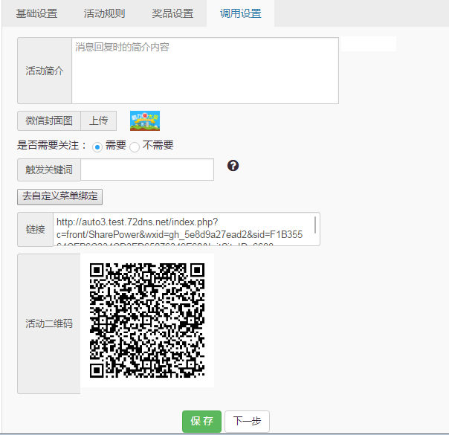Viewport: 449px width, 435px height.
Task: Open the WeChat cover image thumbnail
Action: (145, 120)
